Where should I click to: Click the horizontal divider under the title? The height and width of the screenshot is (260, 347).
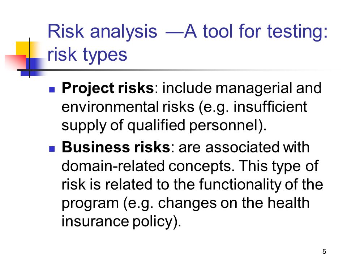(175, 70)
